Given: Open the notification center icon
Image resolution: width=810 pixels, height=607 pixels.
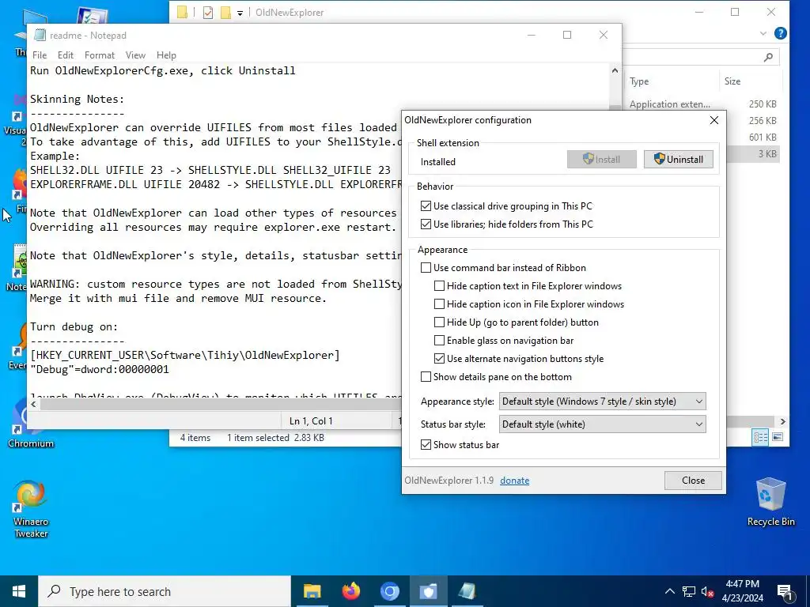Looking at the screenshot, I should coord(785,592).
